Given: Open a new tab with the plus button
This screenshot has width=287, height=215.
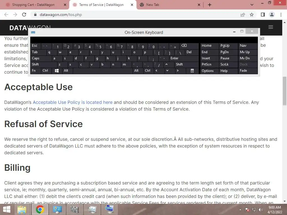Looking at the screenshot, I should [210, 5].
